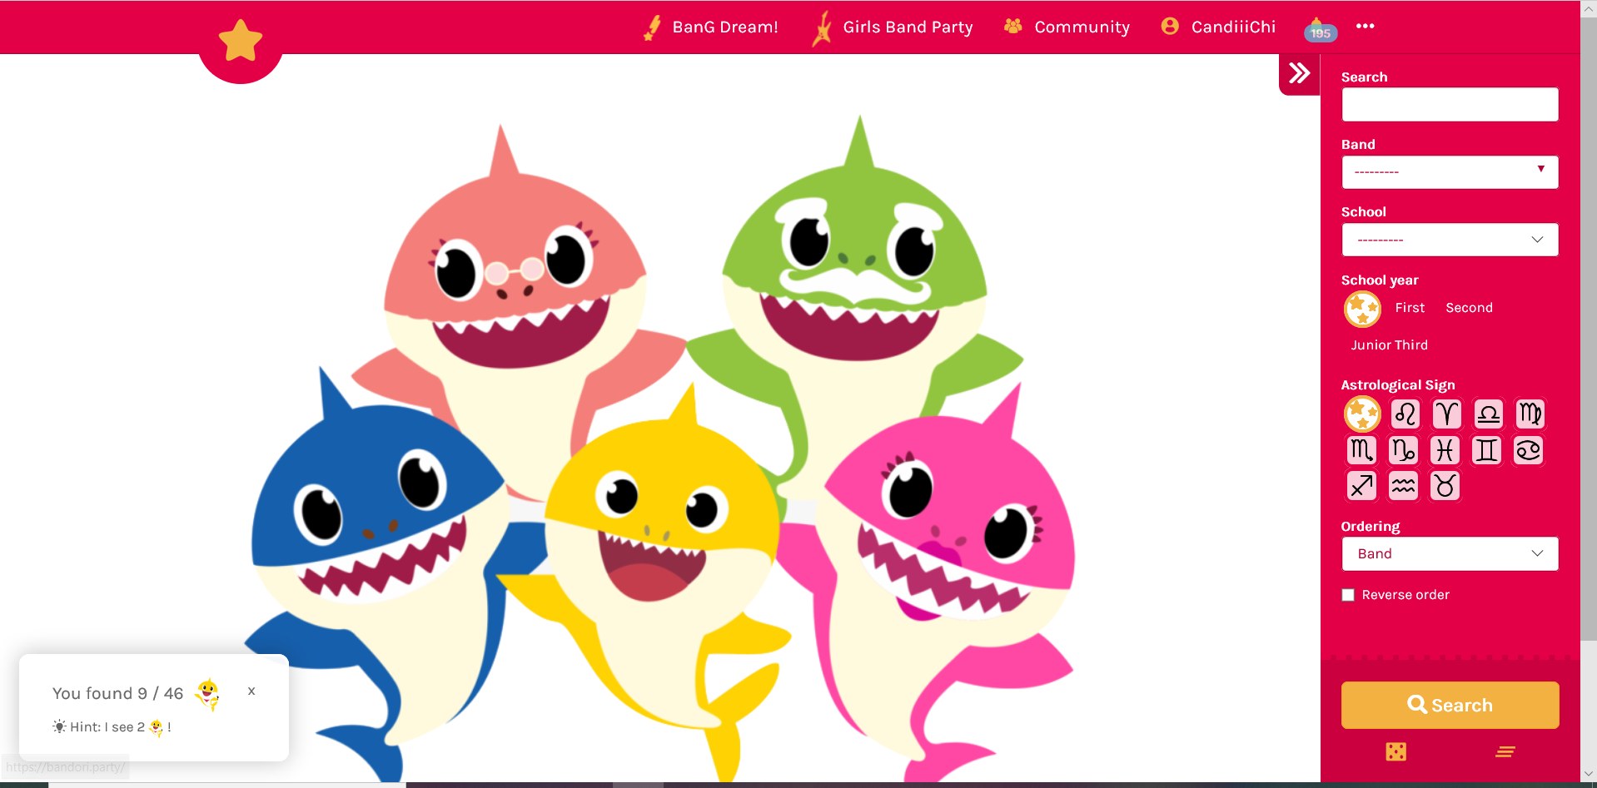Dismiss the 'You found 9 / 46' popup
This screenshot has width=1597, height=788.
click(x=251, y=691)
